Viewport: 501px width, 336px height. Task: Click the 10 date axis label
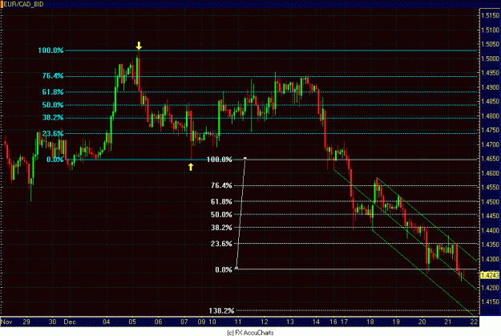tap(212, 322)
